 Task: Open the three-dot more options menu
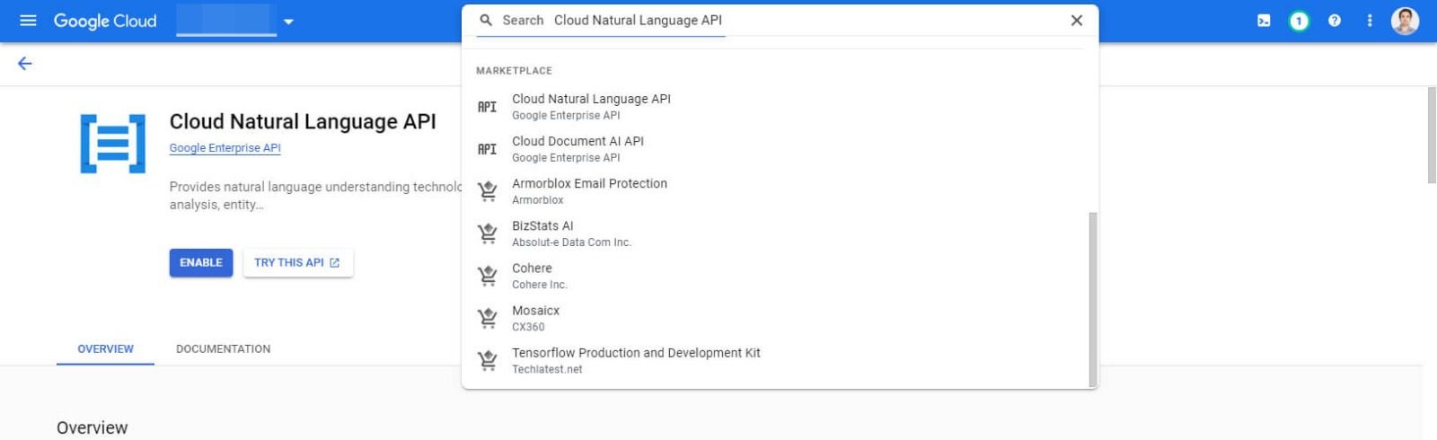click(x=1370, y=21)
